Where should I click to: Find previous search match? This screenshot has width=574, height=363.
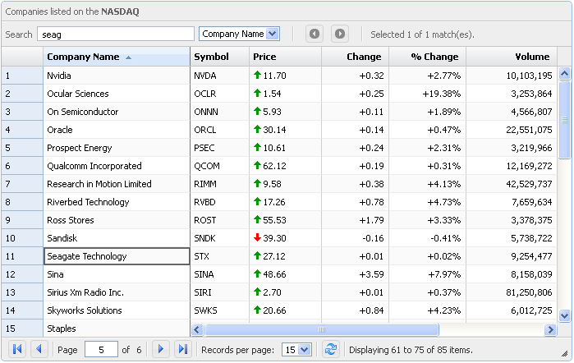point(315,34)
